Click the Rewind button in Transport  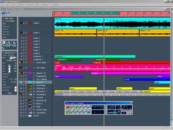pyautogui.click(x=85, y=107)
